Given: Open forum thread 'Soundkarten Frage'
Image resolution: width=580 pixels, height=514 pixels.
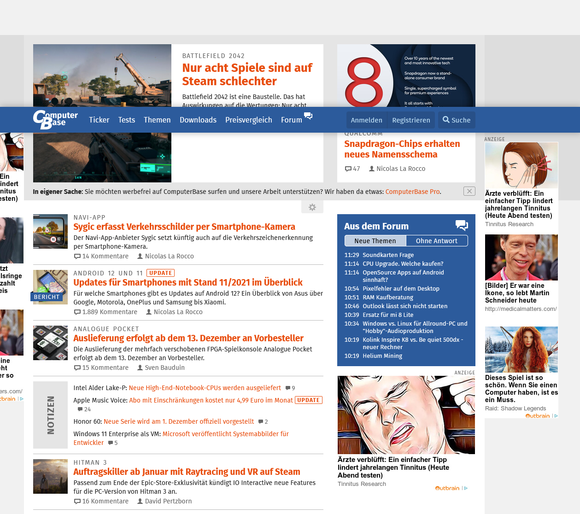Looking at the screenshot, I should 388,255.
